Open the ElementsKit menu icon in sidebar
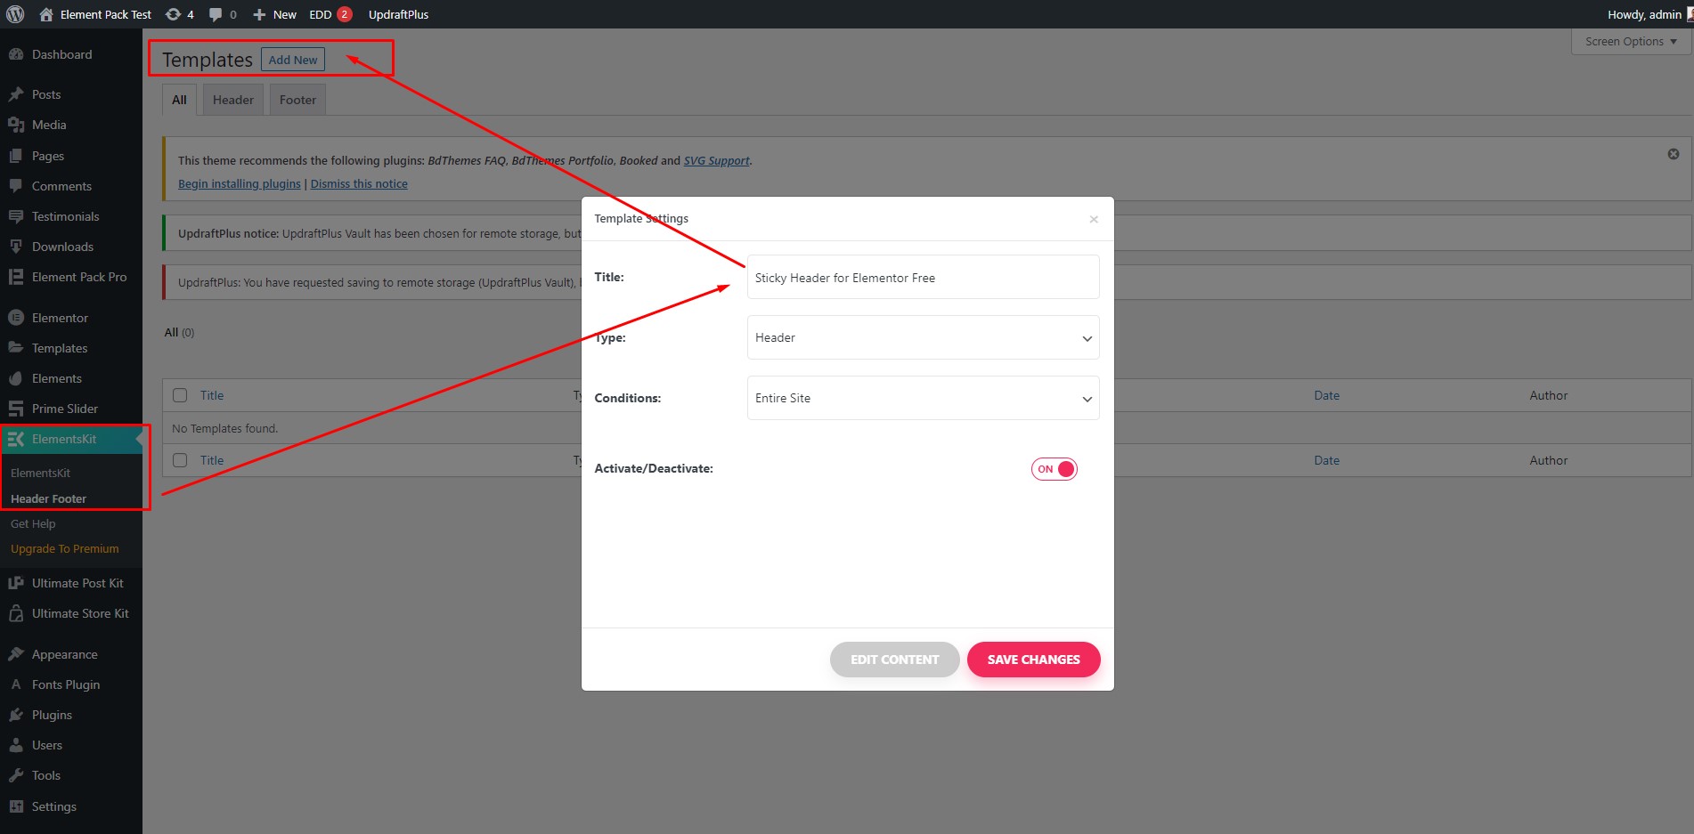This screenshot has height=834, width=1694. coord(16,439)
